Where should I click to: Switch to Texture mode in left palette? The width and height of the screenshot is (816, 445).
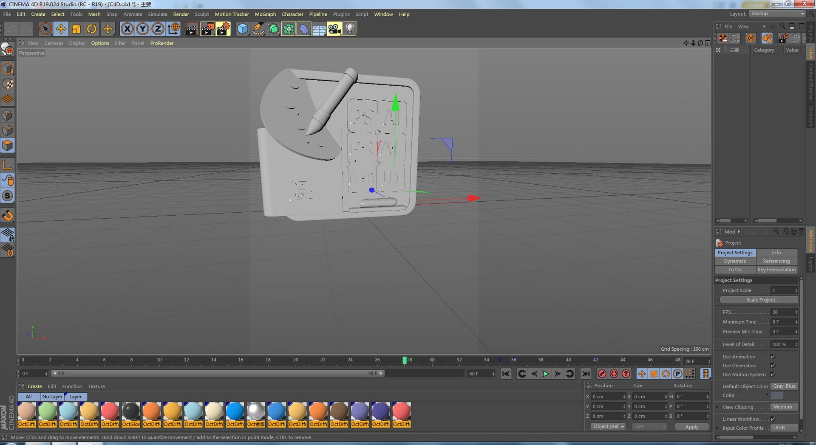(x=8, y=84)
